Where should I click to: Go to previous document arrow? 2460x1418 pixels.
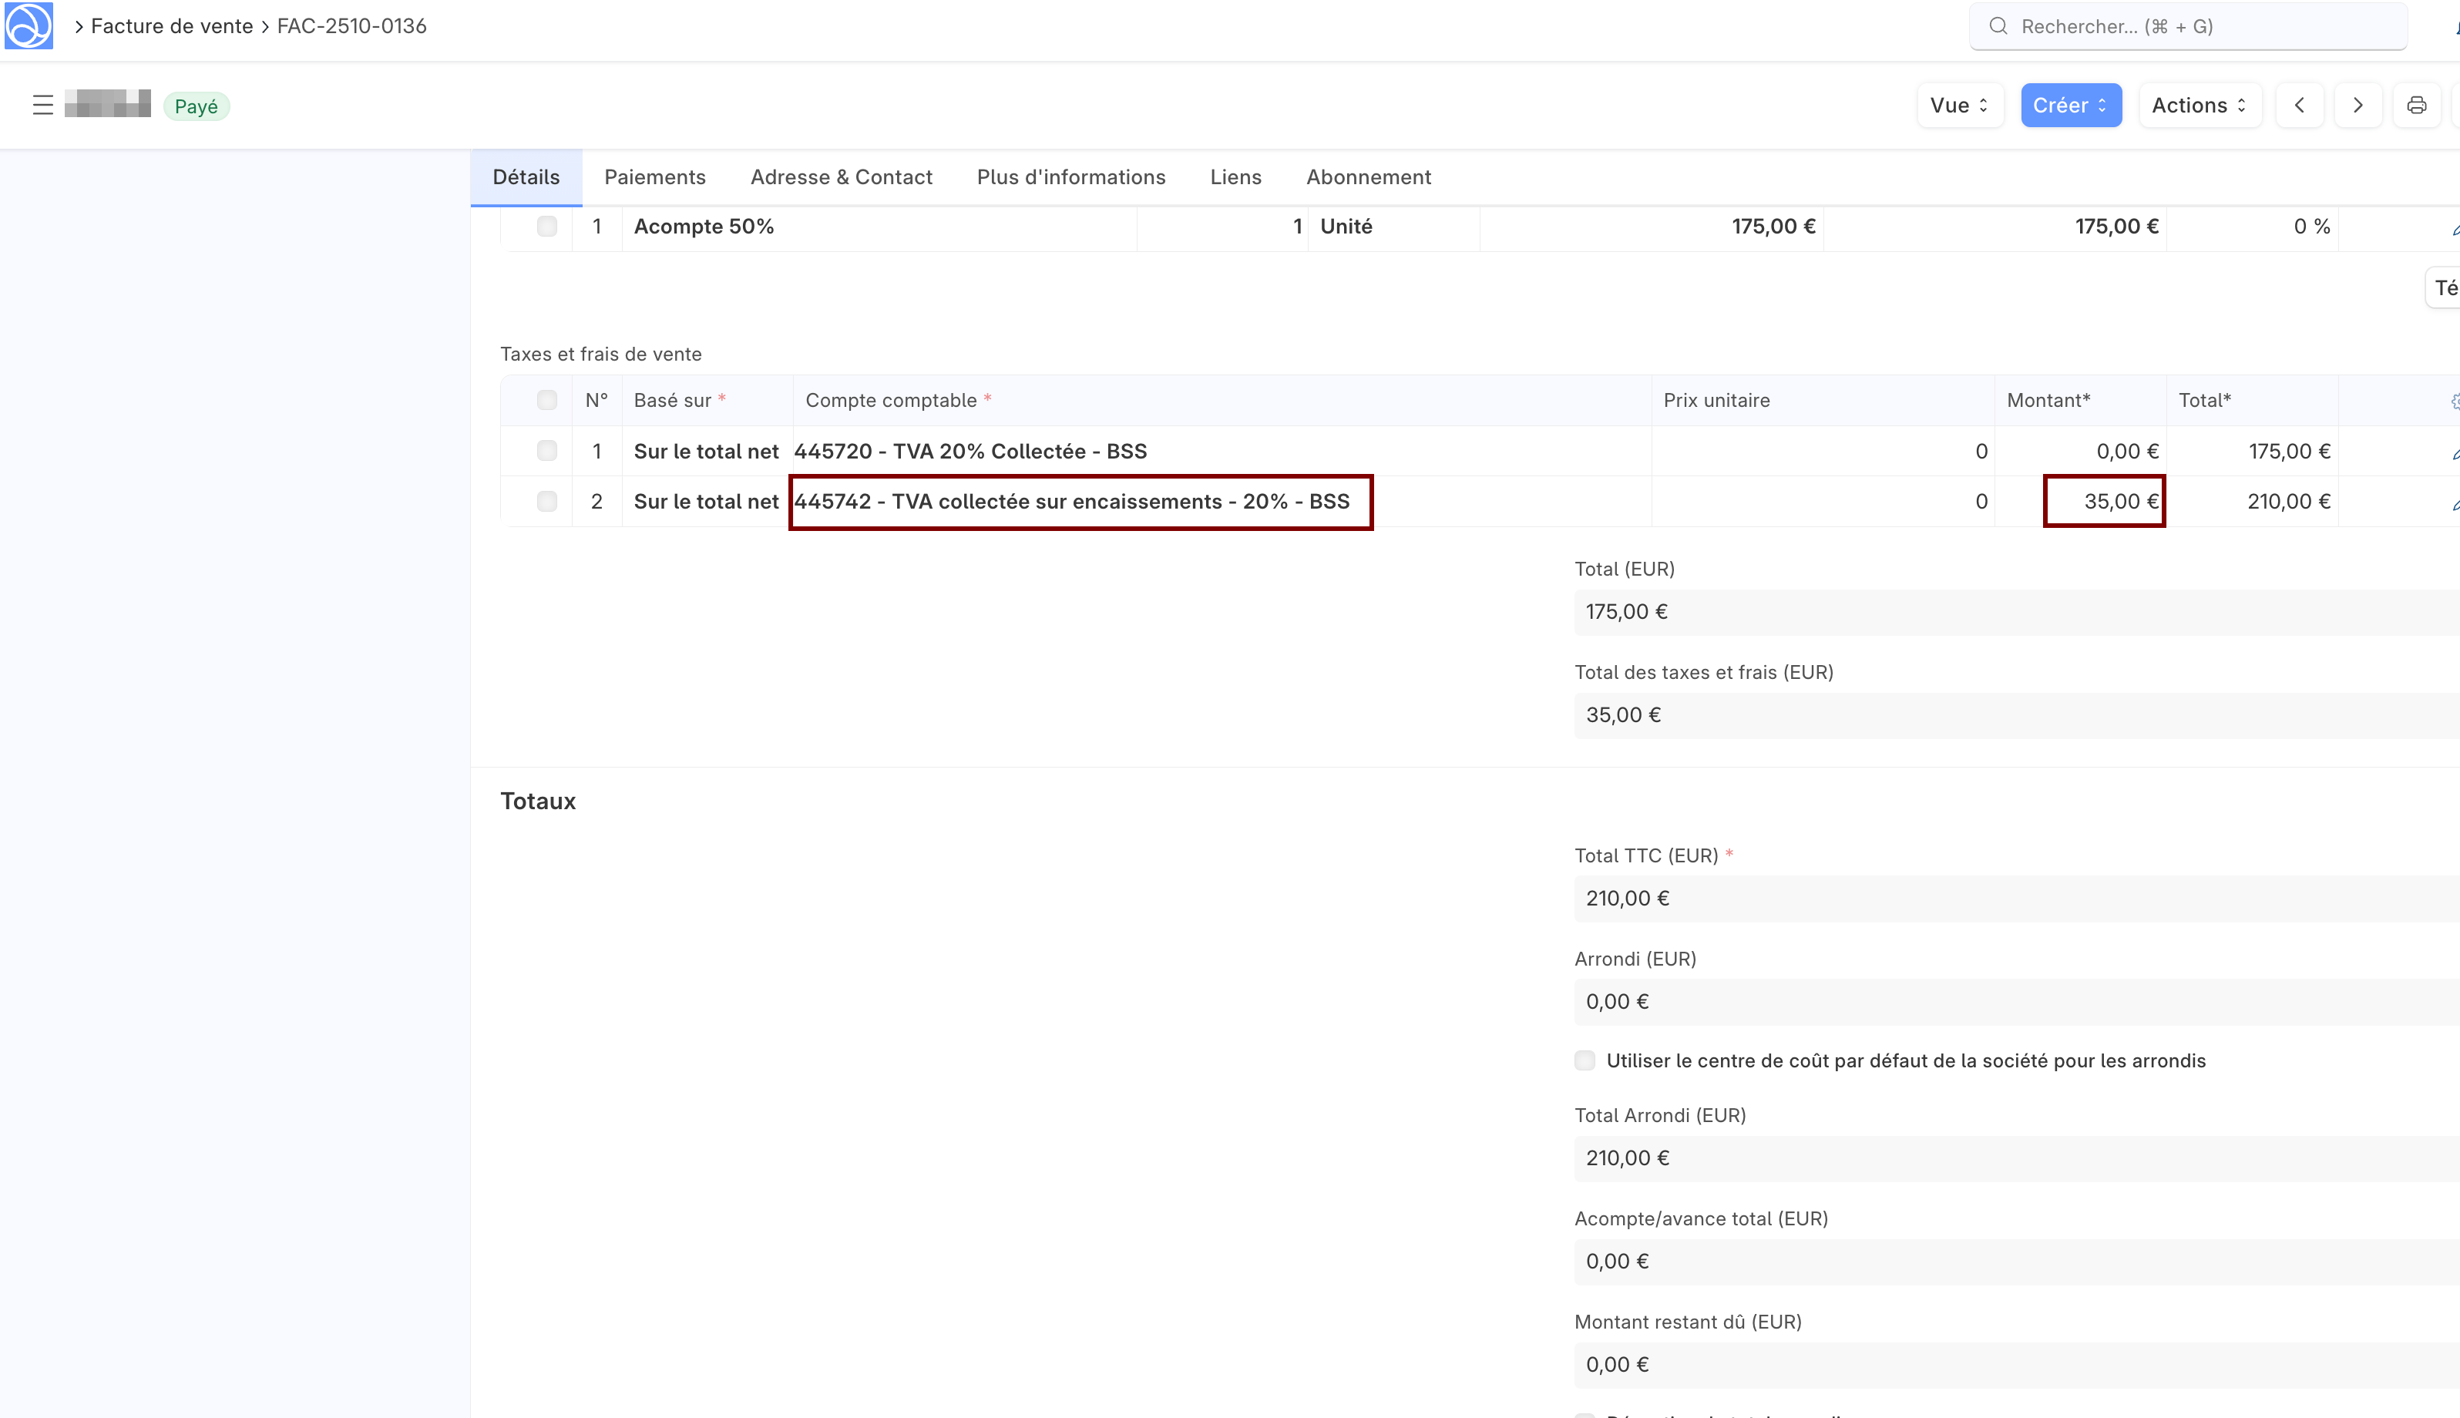point(2299,105)
